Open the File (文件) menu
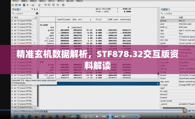 (x=14, y=1)
